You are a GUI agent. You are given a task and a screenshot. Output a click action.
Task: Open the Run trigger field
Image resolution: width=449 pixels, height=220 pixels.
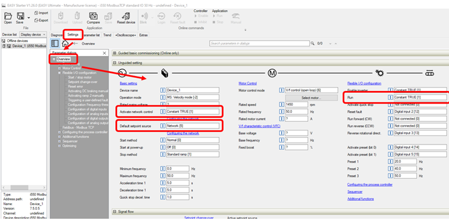click(420, 98)
